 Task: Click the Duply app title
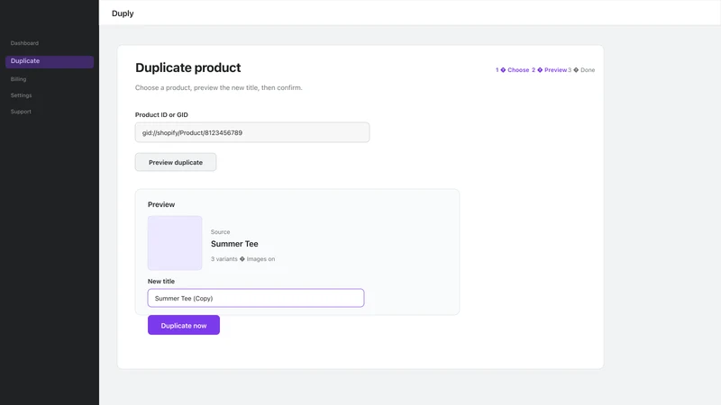coord(123,13)
